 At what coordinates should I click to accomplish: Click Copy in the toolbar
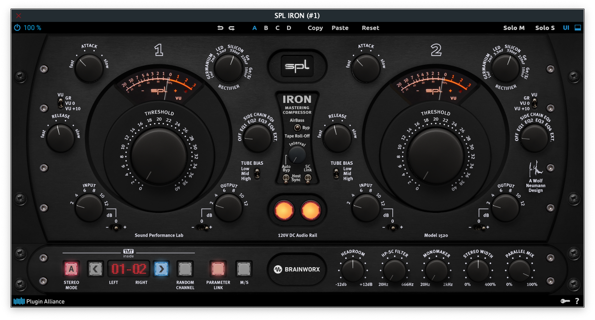(315, 28)
